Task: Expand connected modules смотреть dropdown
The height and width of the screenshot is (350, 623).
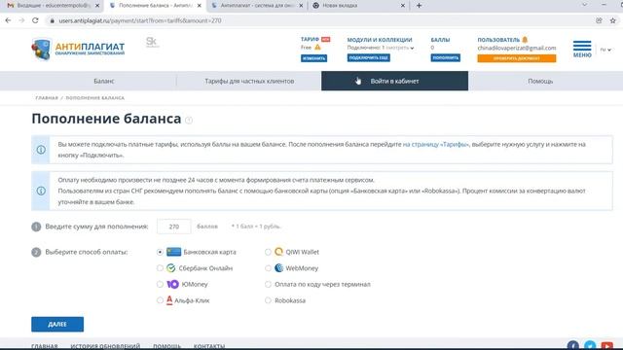Action: (400, 48)
